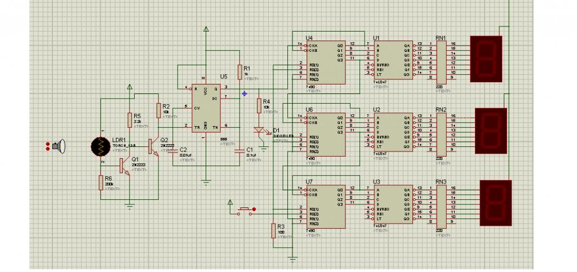Click the blue origin marker near R4
The image size is (577, 272).
[x=245, y=93]
